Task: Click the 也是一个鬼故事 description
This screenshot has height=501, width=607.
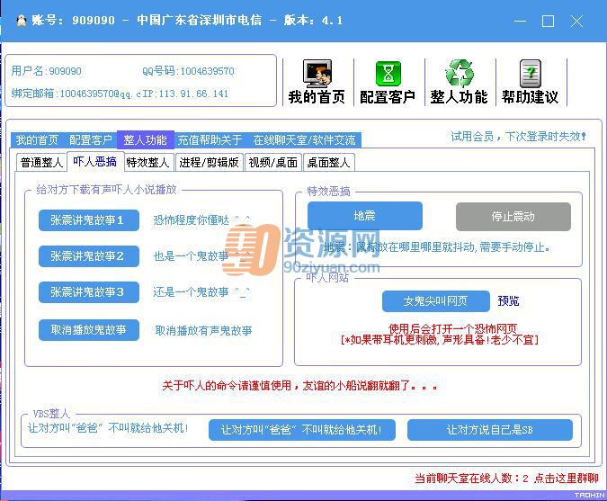Action: (x=201, y=256)
